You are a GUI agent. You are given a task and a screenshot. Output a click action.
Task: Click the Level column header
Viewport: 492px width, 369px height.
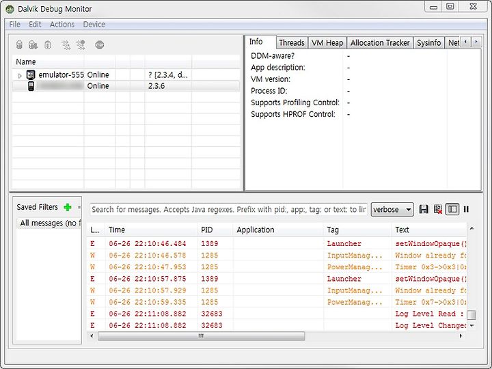pos(96,230)
